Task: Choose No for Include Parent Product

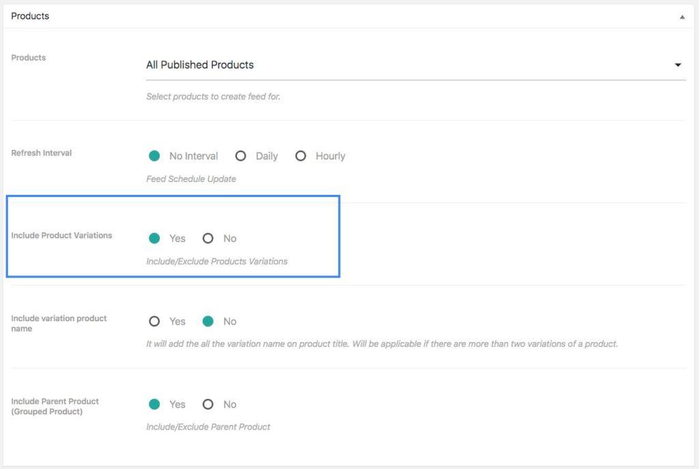Action: (x=208, y=404)
